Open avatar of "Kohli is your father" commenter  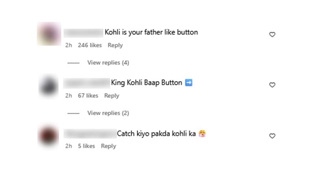click(48, 34)
